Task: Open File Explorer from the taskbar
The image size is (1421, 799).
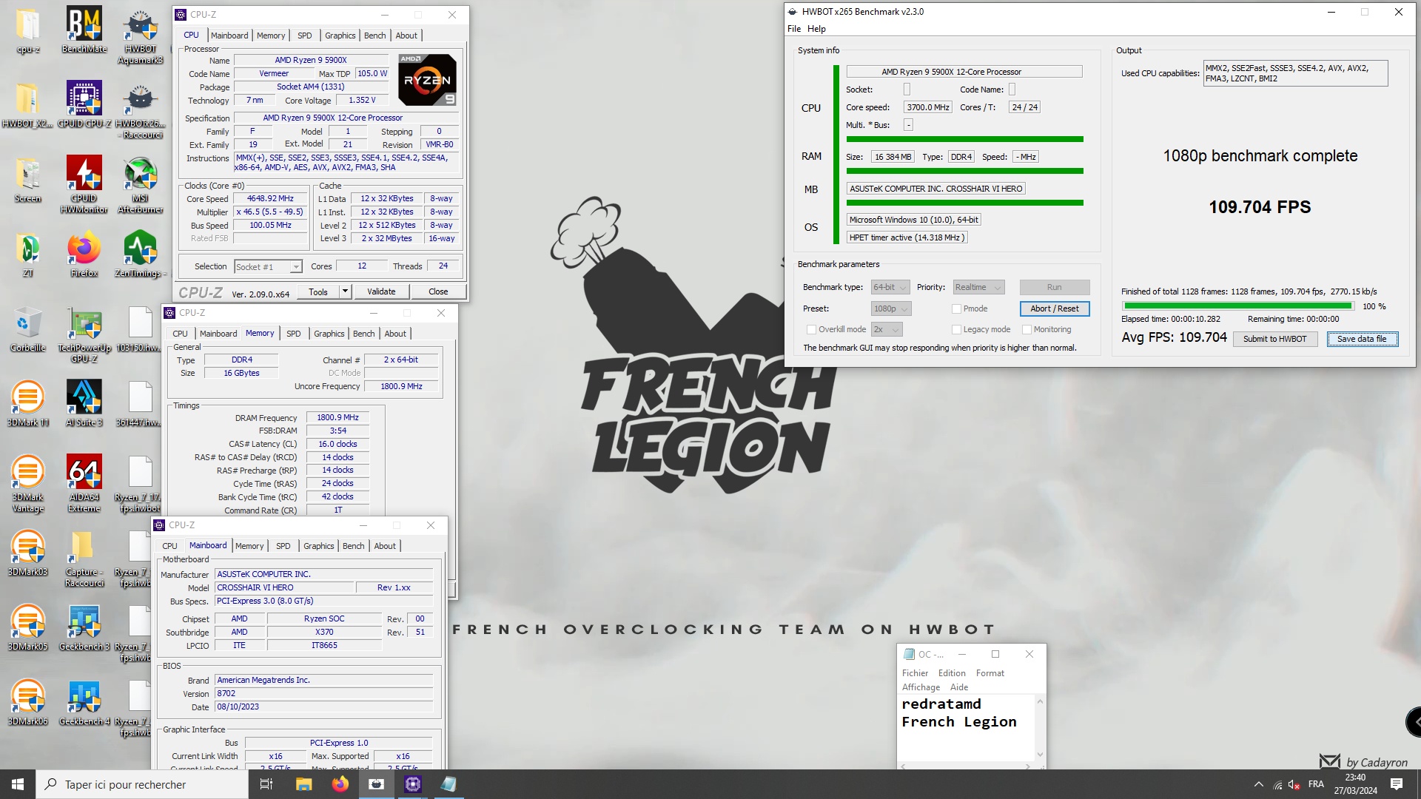Action: 303,784
